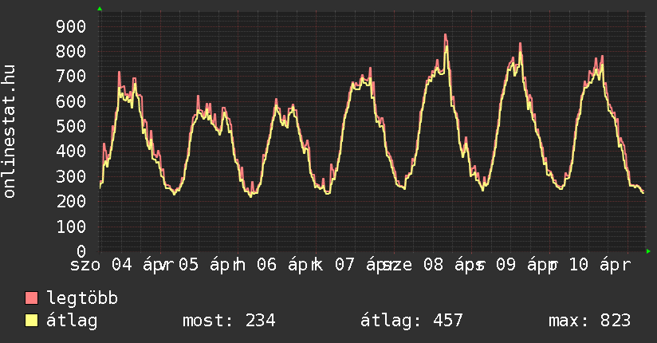Click the yellow átlag legend color square
This screenshot has height=343, width=657.
pos(32,321)
